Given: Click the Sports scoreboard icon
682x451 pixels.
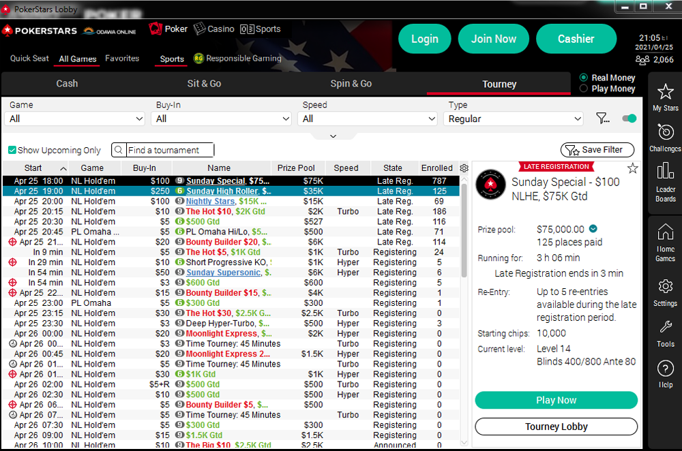Looking at the screenshot, I should pos(247,29).
